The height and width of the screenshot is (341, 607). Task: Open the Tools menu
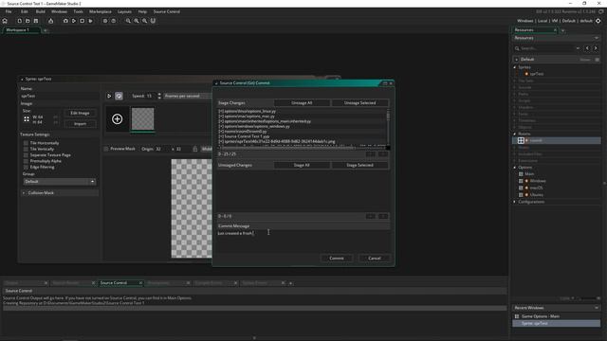pos(78,11)
